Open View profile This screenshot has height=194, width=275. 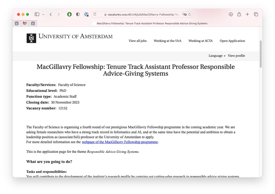point(237,56)
